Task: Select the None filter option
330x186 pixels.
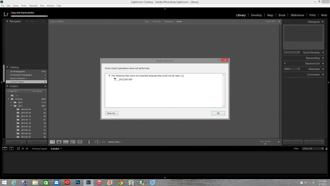Action: tap(179, 21)
